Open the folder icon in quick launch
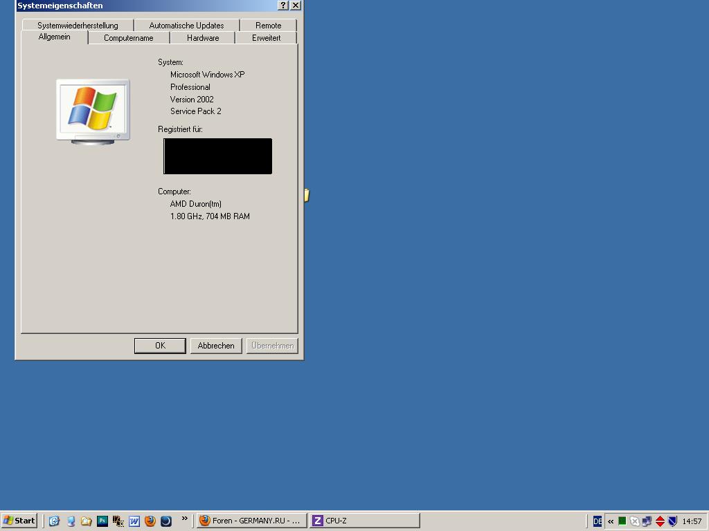 pos(87,521)
